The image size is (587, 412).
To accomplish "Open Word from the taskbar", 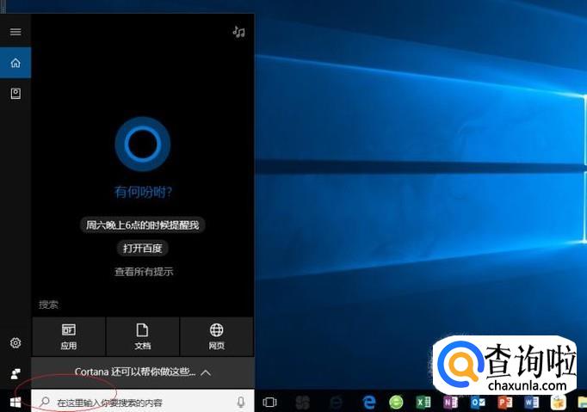I will coord(530,402).
